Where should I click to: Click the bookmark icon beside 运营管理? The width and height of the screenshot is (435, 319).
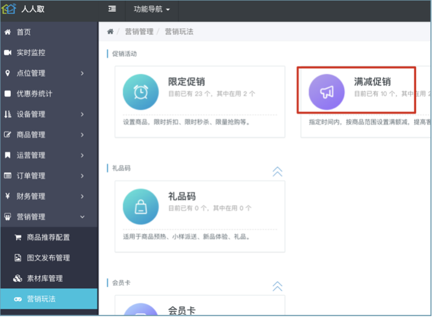click(x=8, y=155)
